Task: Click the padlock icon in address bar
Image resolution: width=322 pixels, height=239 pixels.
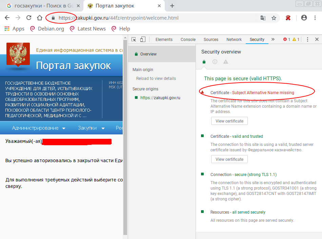Action: coord(53,18)
